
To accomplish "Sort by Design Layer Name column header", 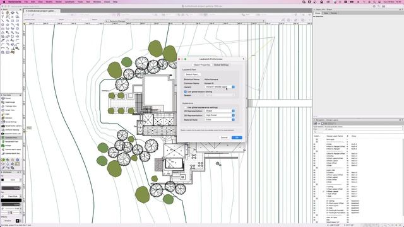I will pyautogui.click(x=335, y=136).
